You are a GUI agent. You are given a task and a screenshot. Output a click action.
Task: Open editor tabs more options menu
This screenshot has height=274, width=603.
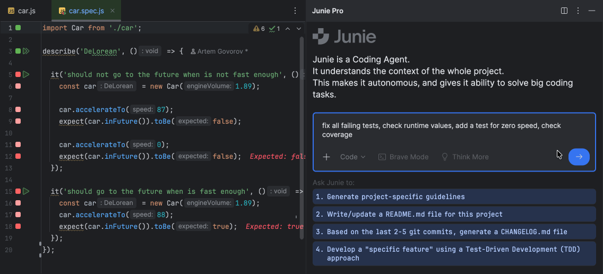295,11
